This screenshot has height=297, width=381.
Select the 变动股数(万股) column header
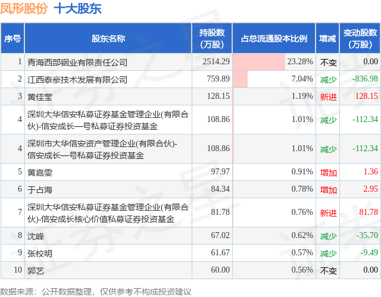360,38
